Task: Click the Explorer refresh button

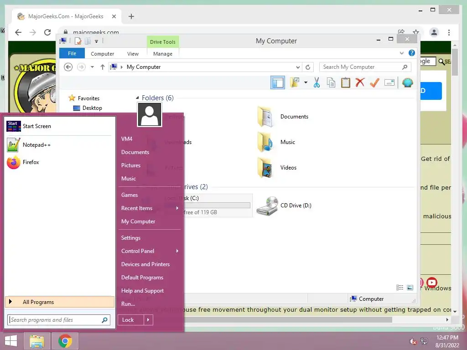Action: pyautogui.click(x=308, y=67)
